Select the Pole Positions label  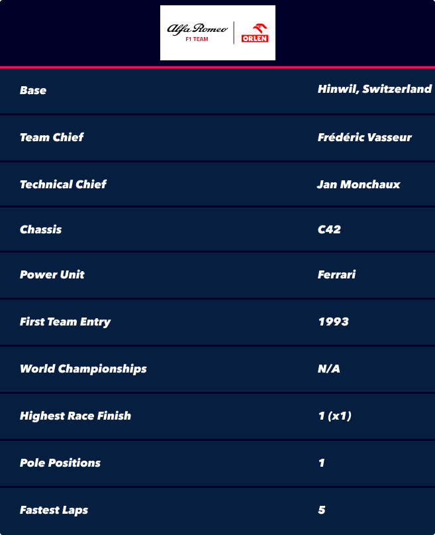tap(60, 463)
